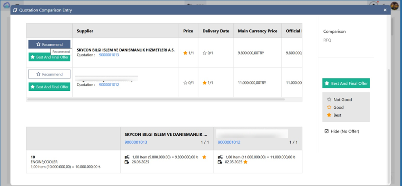Click Best And Final Offer button in SKYCON row
This screenshot has width=402, height=186.
coord(49,57)
